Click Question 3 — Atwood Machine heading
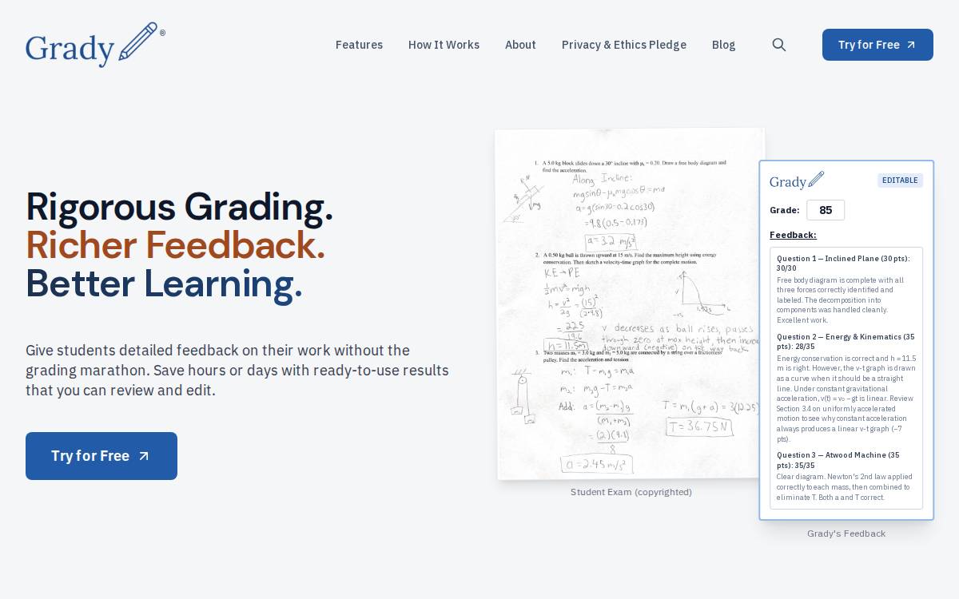The width and height of the screenshot is (959, 599). (x=838, y=460)
